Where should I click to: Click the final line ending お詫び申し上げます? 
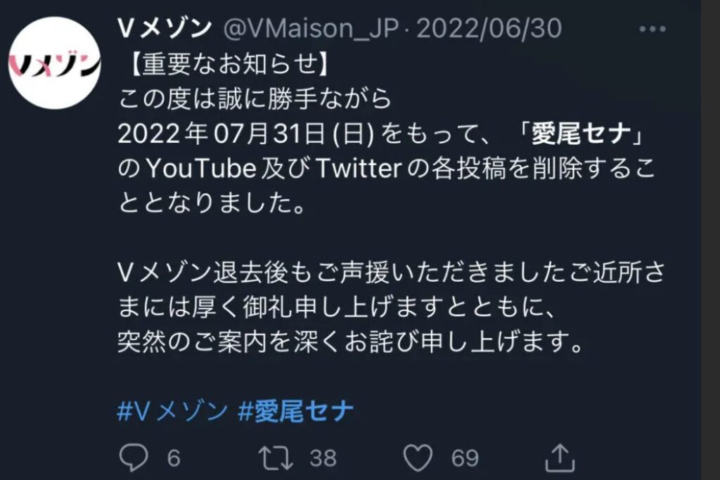(350, 342)
